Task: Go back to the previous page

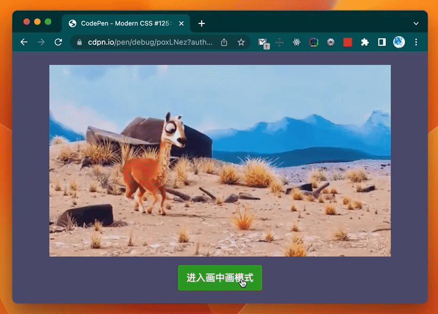Action: [x=24, y=42]
